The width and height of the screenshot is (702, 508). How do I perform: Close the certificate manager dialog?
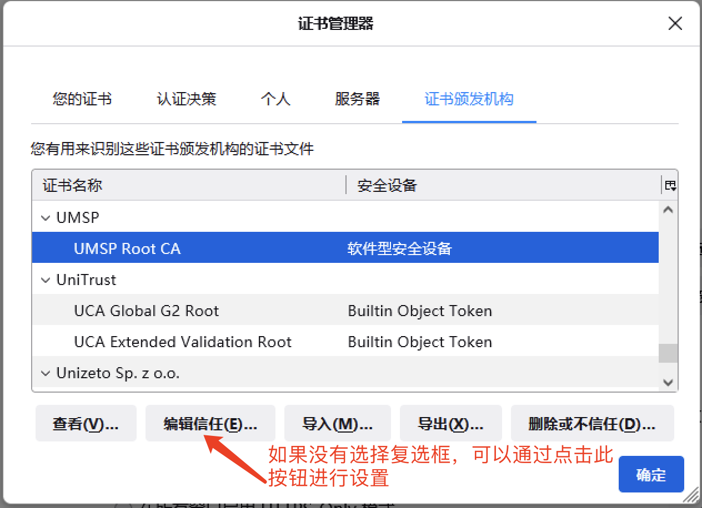(675, 24)
